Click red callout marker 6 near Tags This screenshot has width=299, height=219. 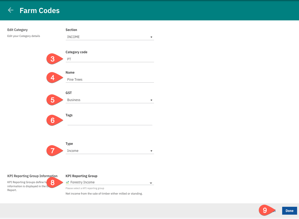[x=53, y=120]
